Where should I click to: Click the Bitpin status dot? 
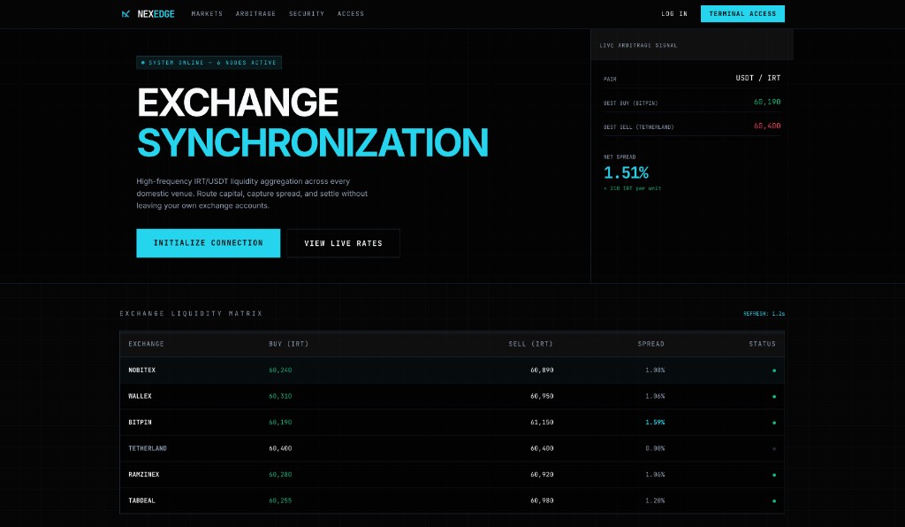pyautogui.click(x=774, y=423)
